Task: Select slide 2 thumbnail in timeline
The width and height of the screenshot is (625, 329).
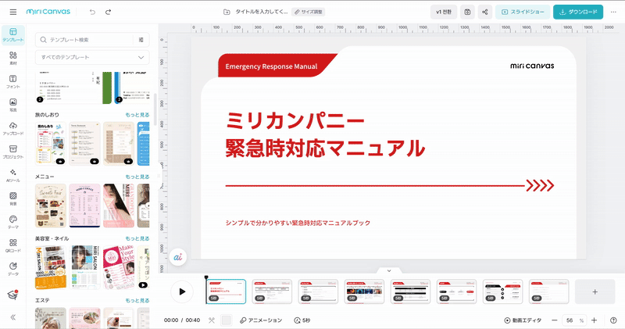Action: click(272, 291)
